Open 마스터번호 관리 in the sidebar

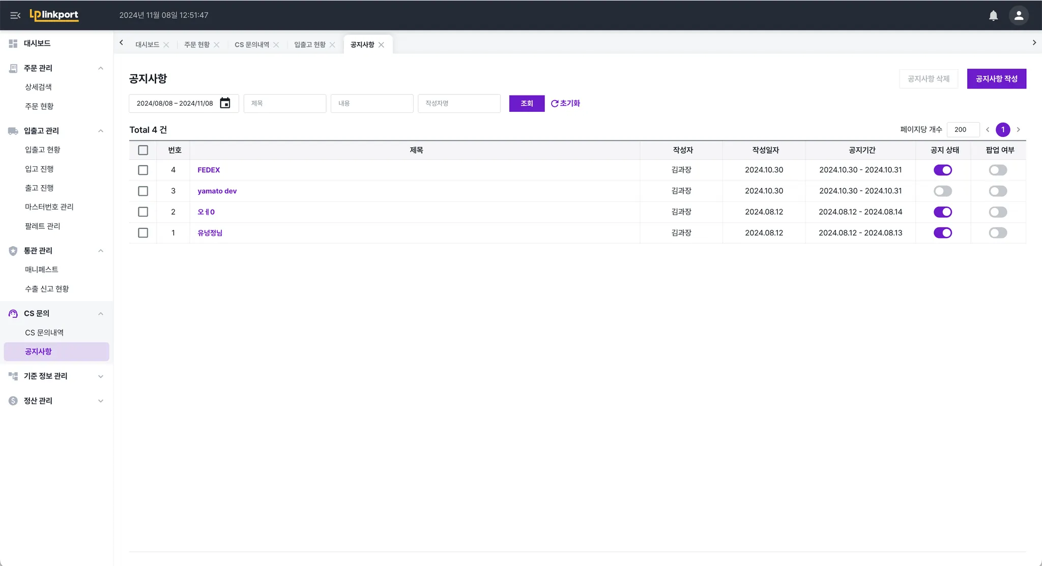[49, 207]
